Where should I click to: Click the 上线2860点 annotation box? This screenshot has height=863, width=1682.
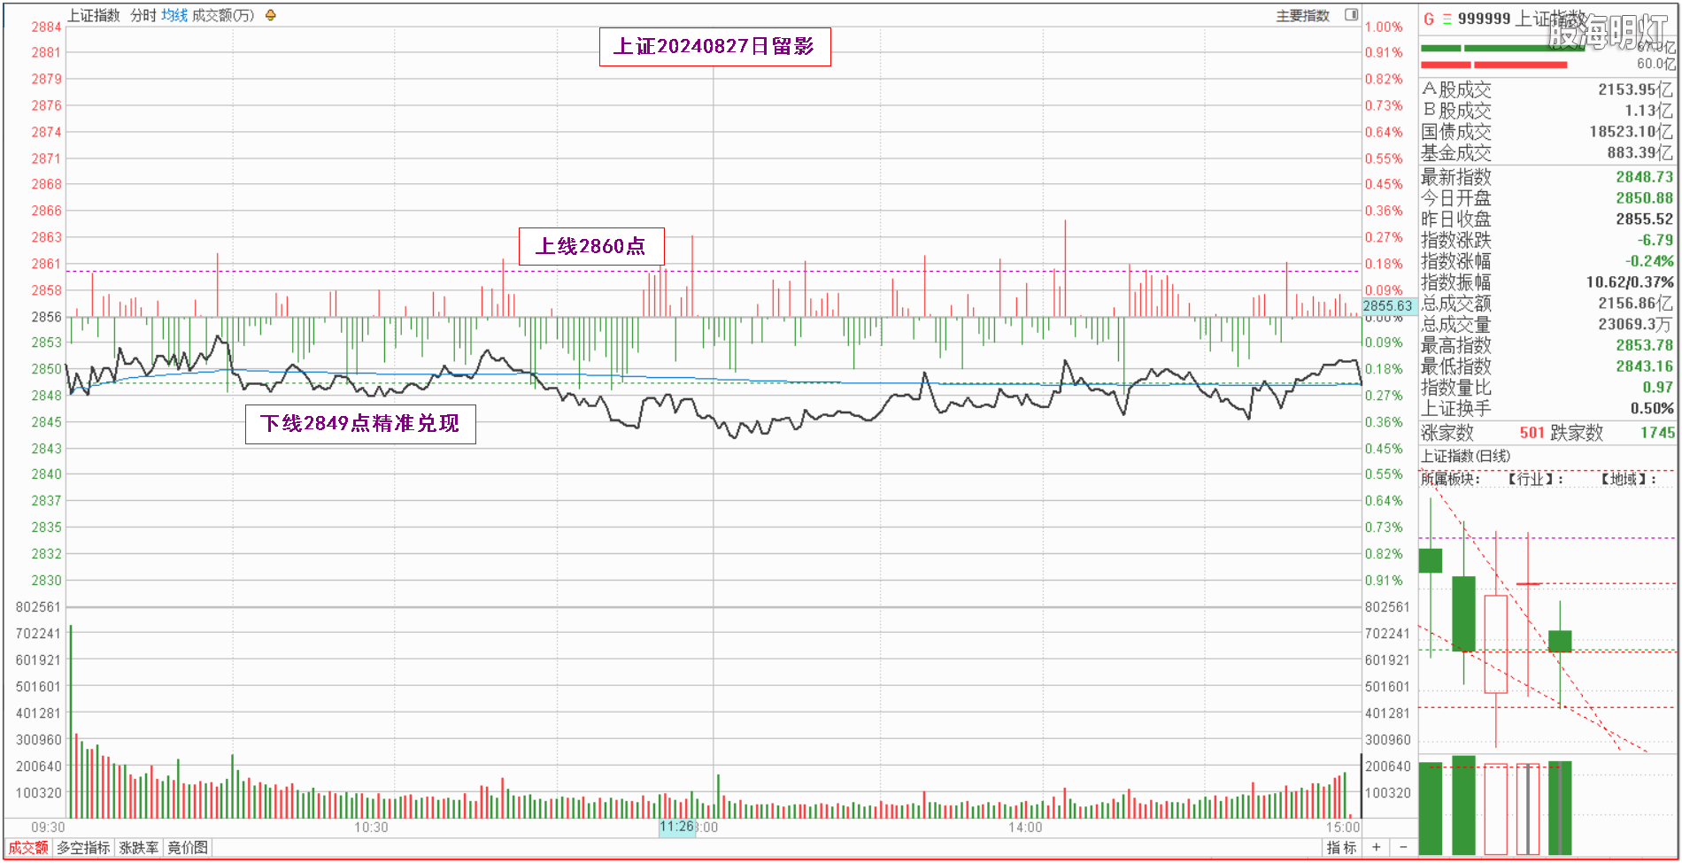coord(591,246)
